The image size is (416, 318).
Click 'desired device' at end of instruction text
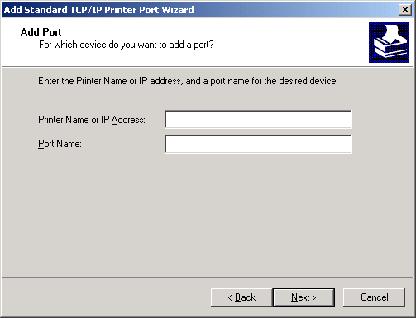[x=308, y=81]
